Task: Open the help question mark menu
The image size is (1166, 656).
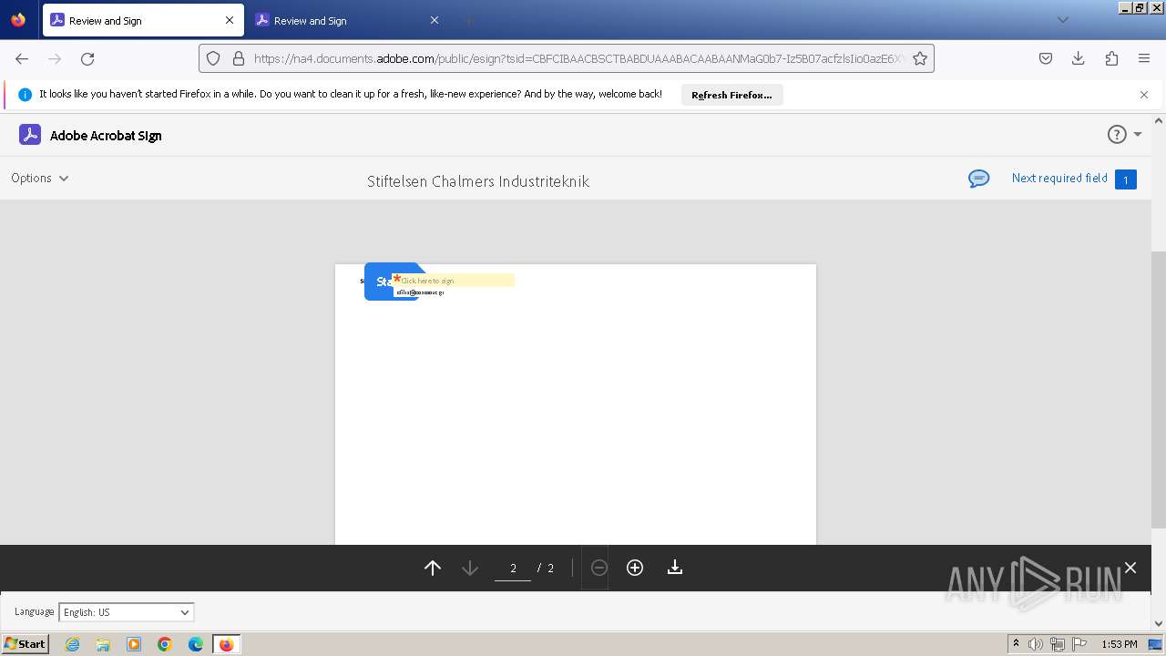Action: [1117, 135]
